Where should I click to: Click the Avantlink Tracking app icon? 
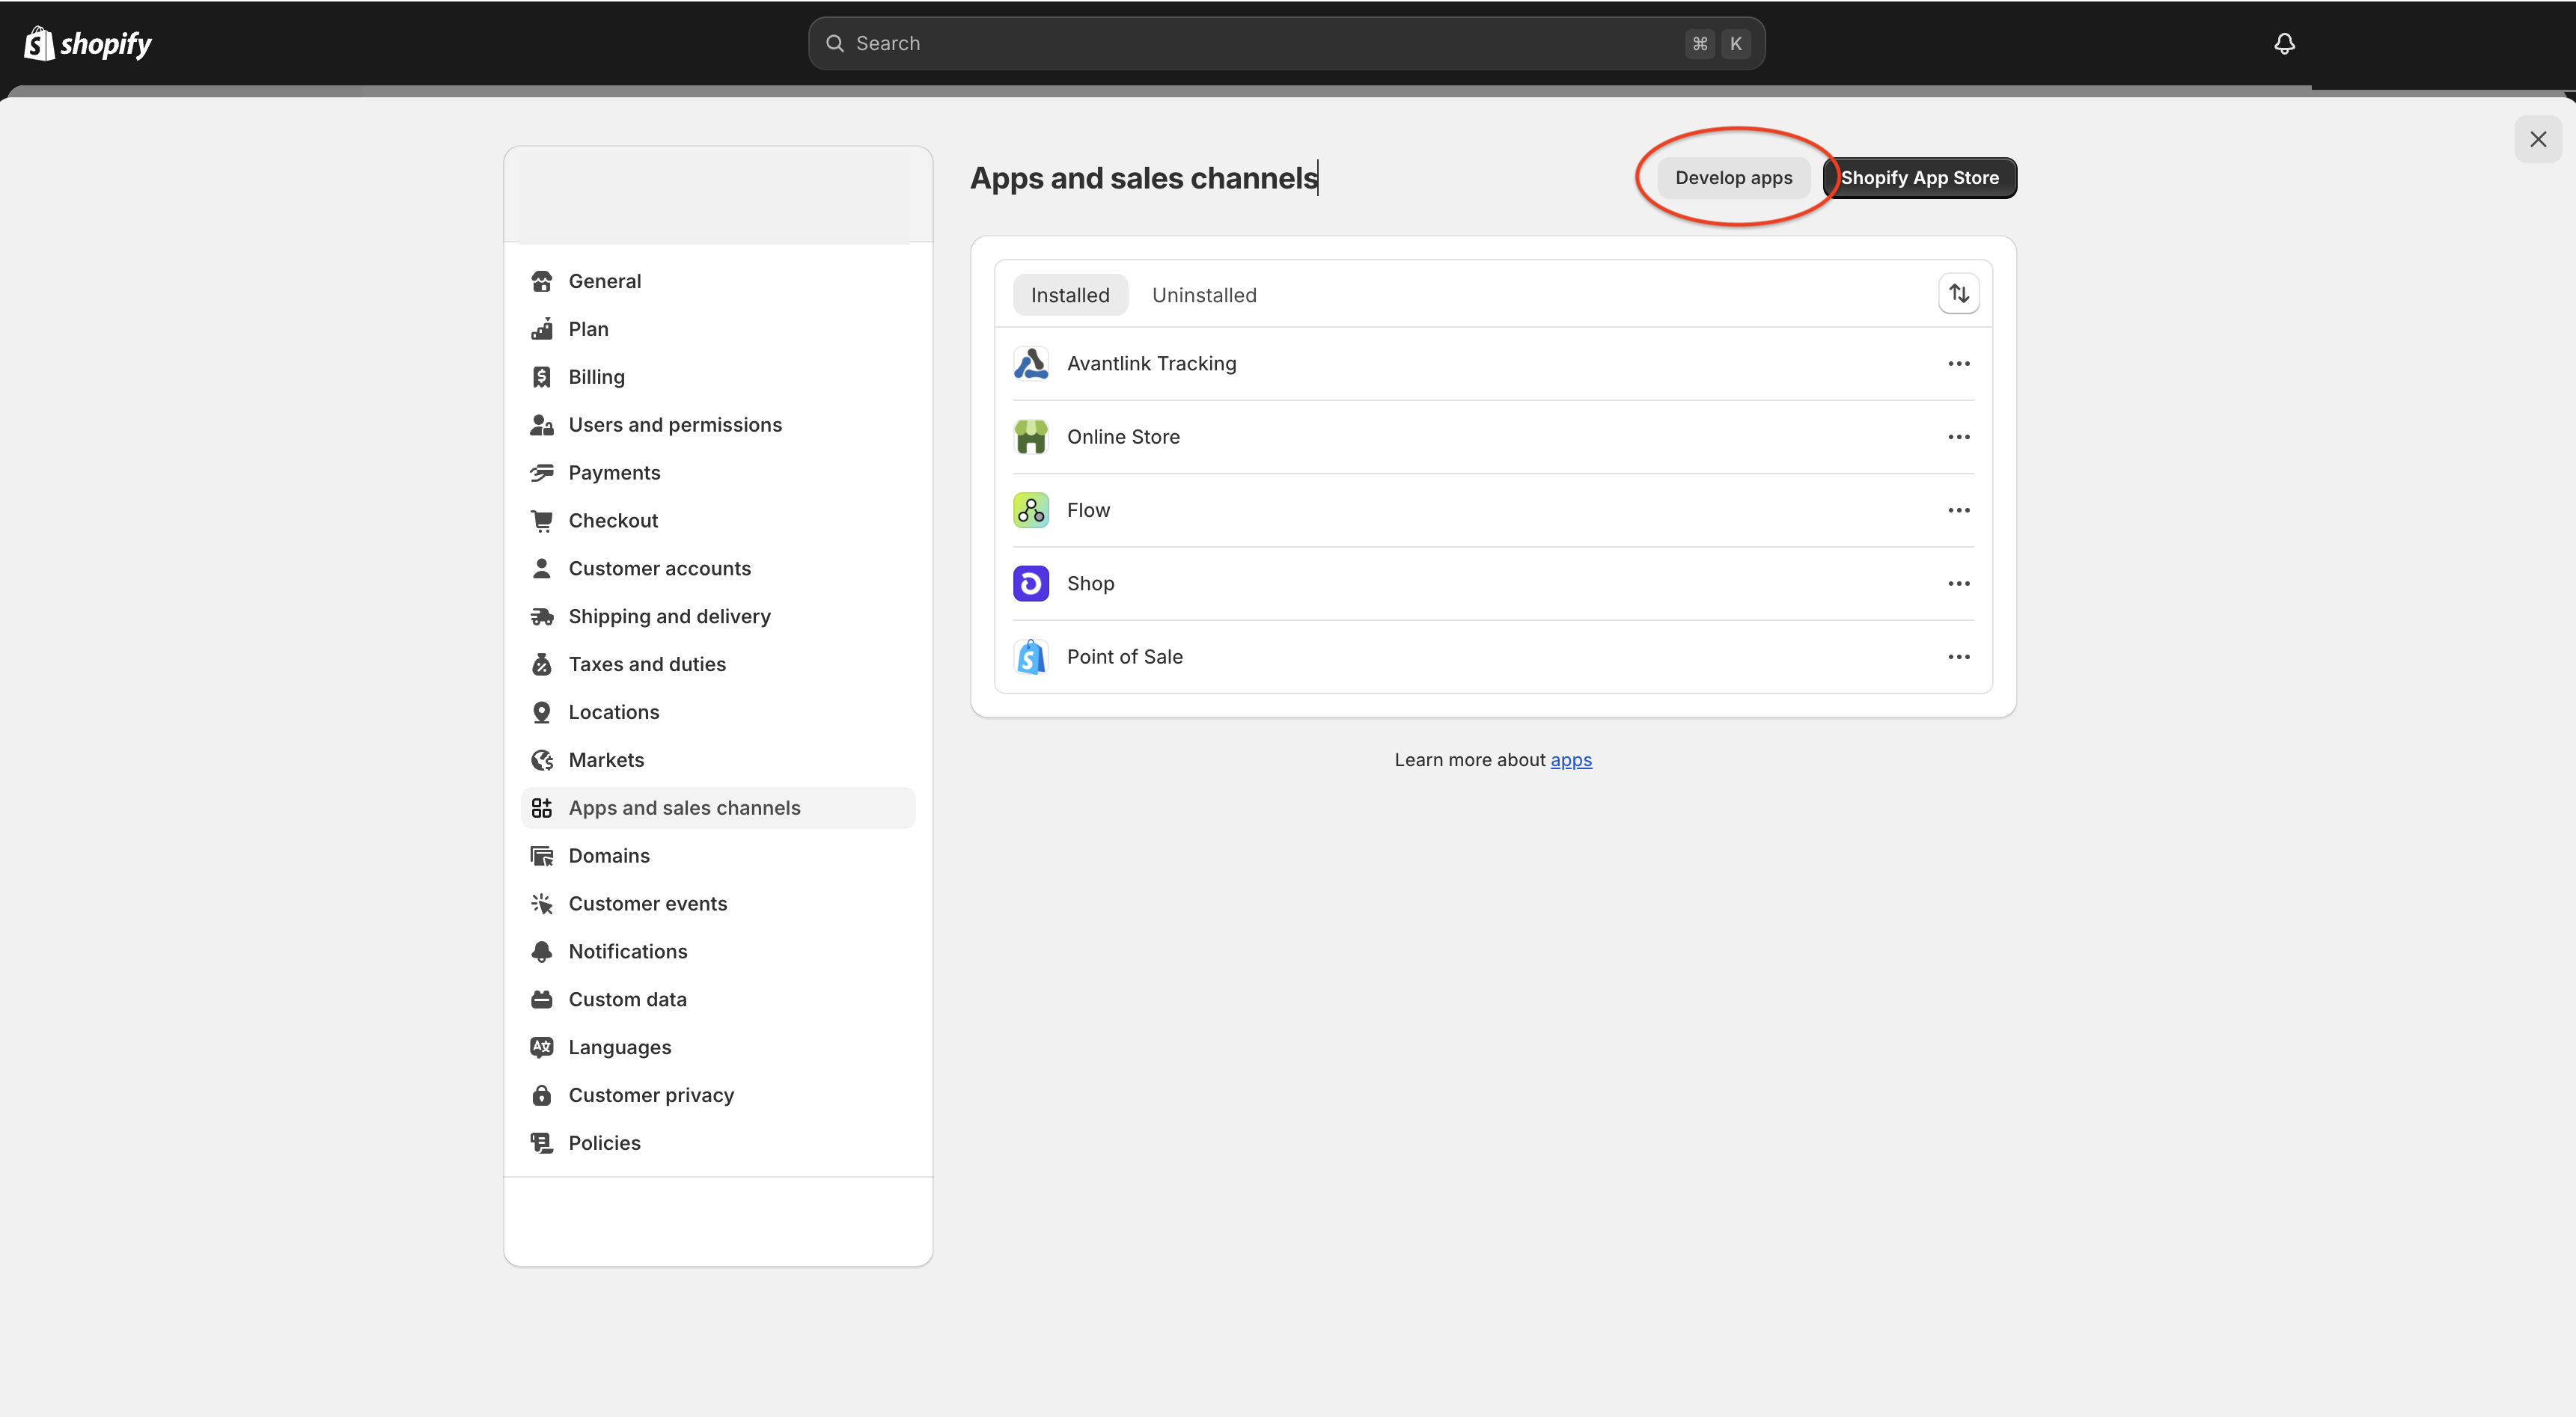click(x=1030, y=363)
